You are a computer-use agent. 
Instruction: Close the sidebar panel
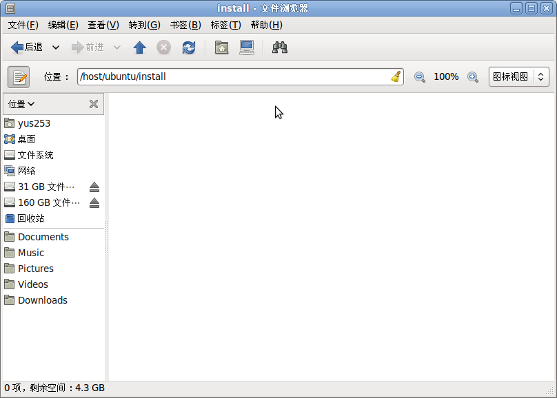click(94, 104)
